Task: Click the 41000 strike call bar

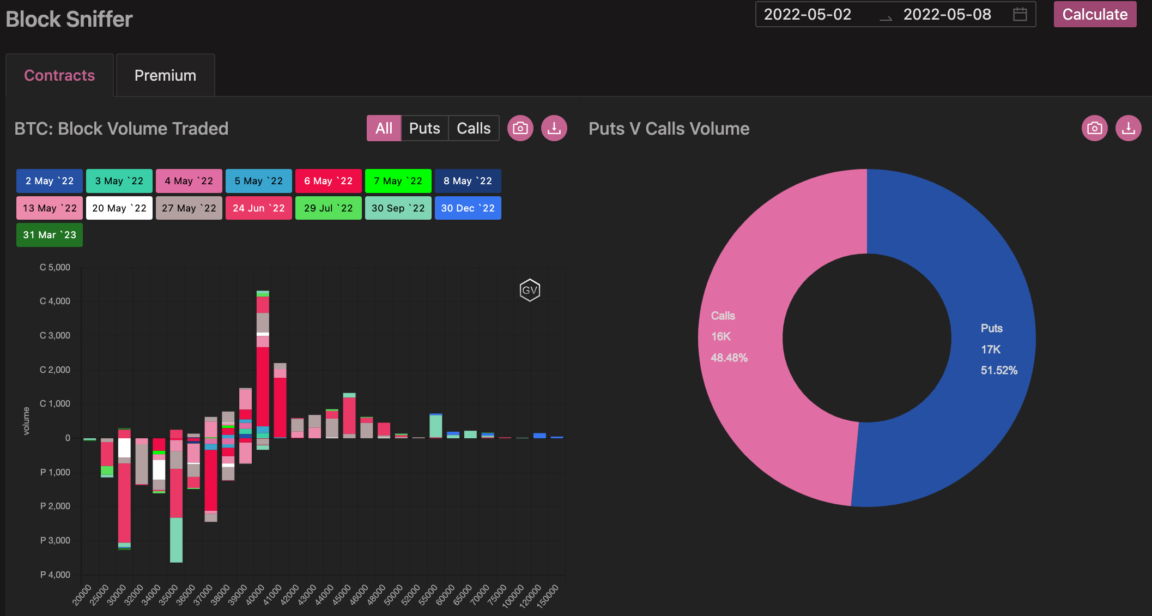Action: (x=280, y=400)
